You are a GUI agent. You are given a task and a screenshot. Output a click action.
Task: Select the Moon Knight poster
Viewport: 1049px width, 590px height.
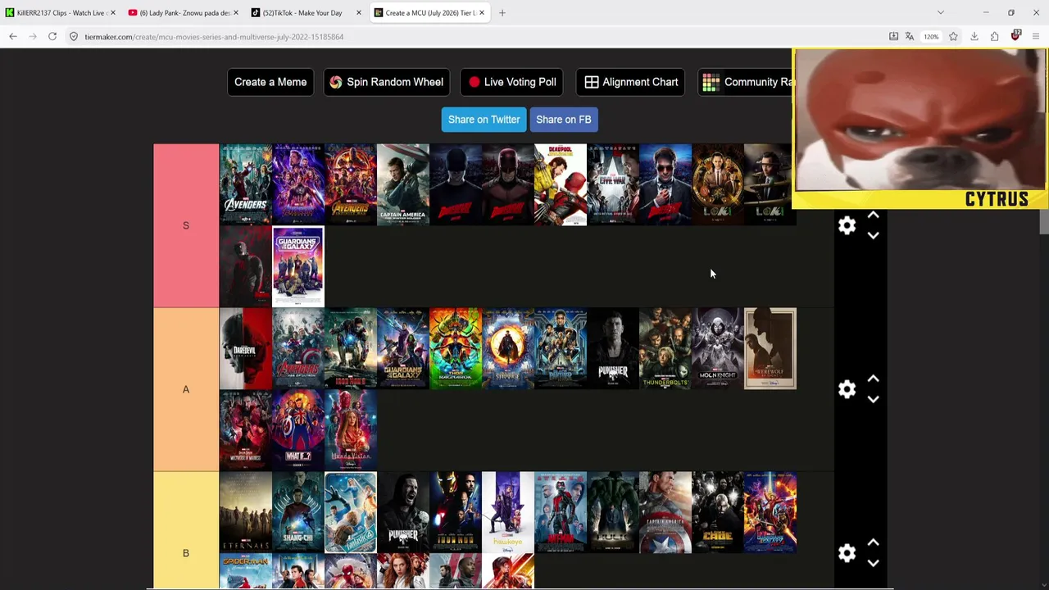pos(718,348)
